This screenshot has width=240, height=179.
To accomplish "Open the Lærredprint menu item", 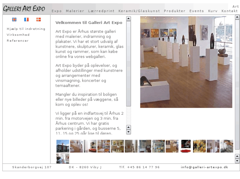I will [x=101, y=11].
